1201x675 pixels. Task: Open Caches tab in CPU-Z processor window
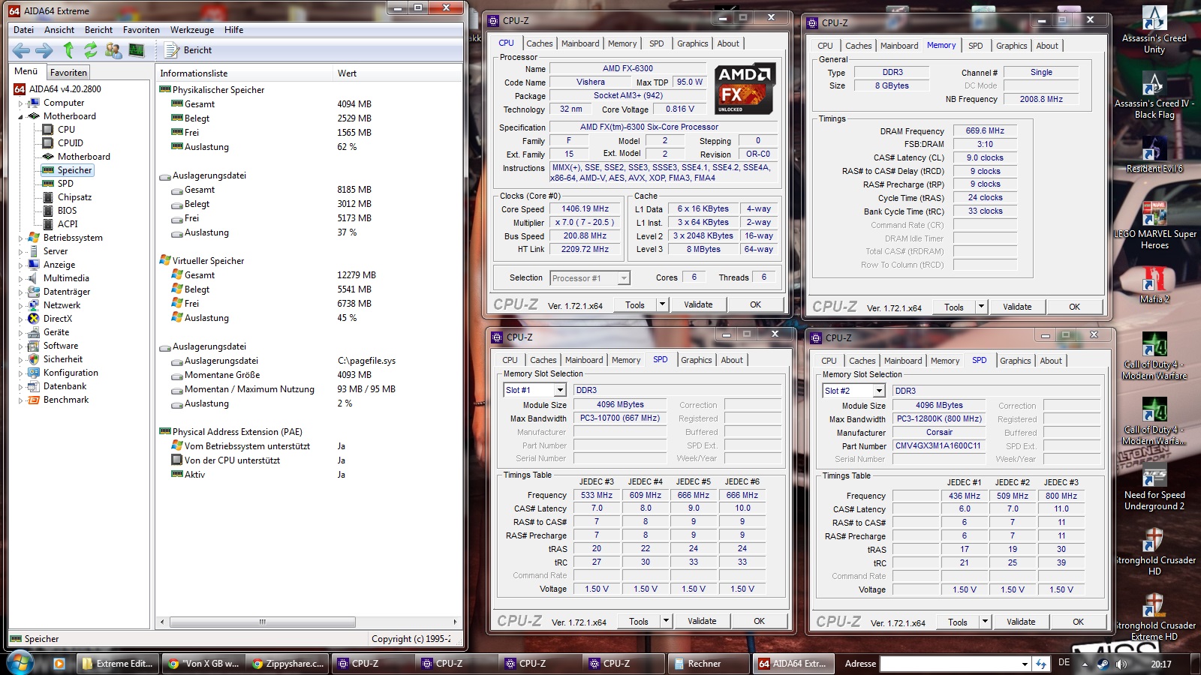coord(540,43)
